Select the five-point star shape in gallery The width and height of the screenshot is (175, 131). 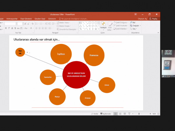[96, 29]
